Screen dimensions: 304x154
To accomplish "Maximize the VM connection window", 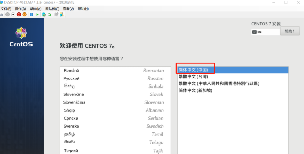I will 286,3.
